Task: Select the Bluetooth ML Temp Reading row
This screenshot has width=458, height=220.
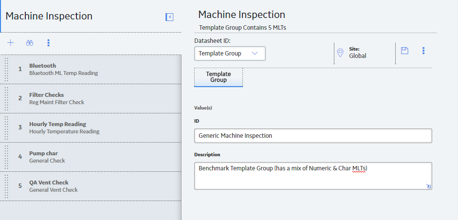Action: [91, 70]
